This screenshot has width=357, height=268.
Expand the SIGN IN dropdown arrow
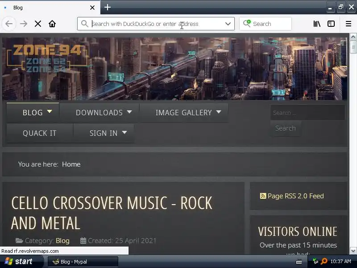[x=125, y=132]
